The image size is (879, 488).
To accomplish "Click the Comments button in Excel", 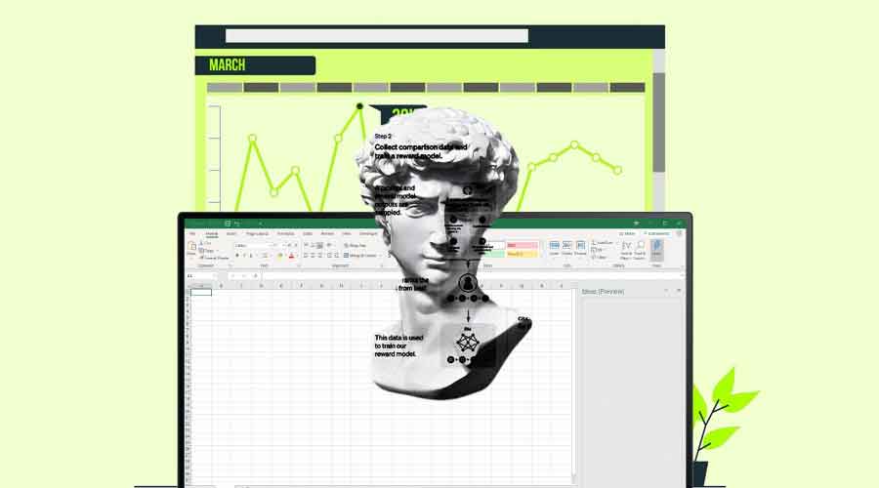I will (x=657, y=233).
